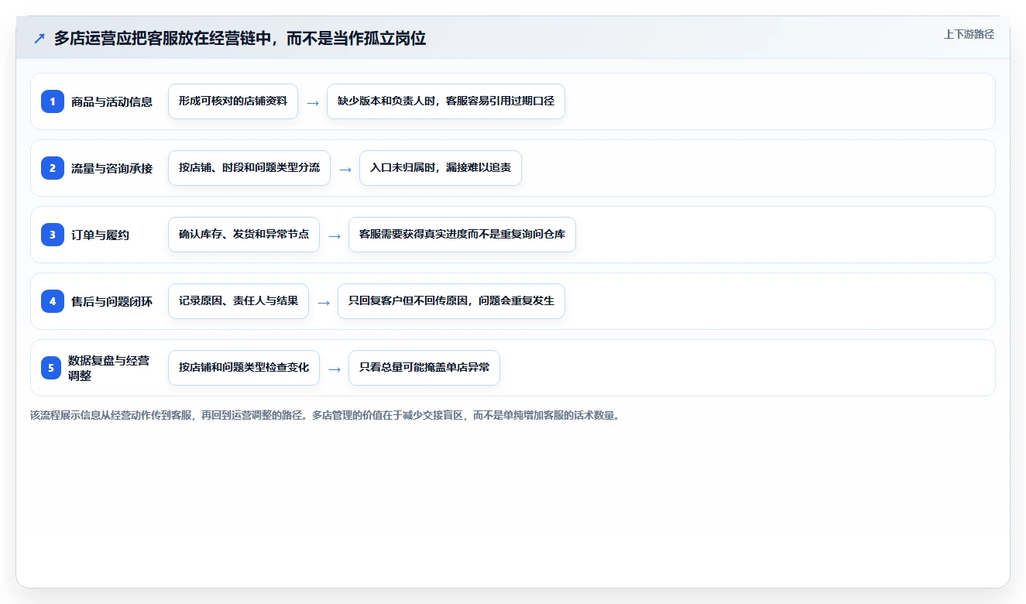Click the 只回复客户但不回传原因 box
This screenshot has width=1026, height=604.
[x=451, y=301]
